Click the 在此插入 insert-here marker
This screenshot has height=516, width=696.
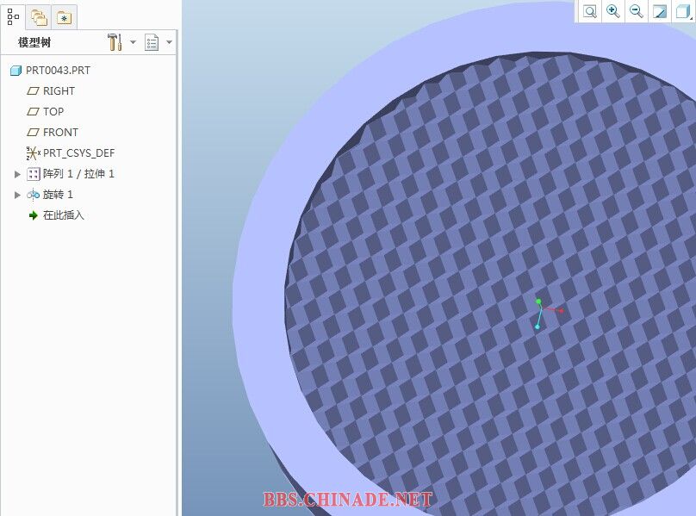63,215
